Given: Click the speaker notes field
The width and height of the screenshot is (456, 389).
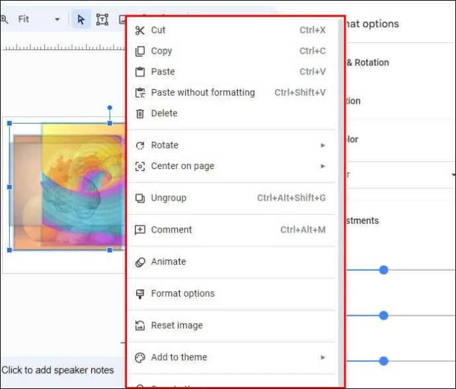Looking at the screenshot, I should tap(63, 371).
